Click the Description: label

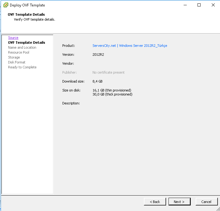pyautogui.click(x=71, y=103)
